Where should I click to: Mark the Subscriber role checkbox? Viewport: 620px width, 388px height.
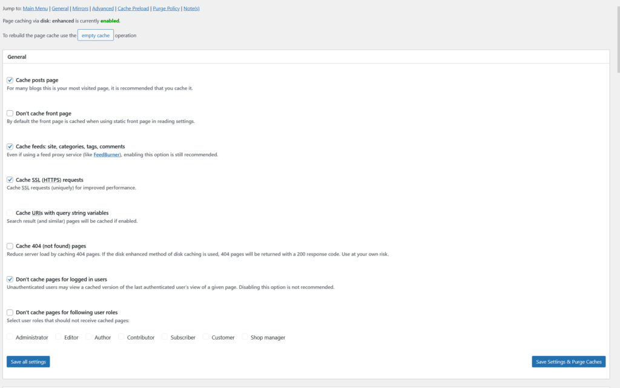tap(165, 337)
